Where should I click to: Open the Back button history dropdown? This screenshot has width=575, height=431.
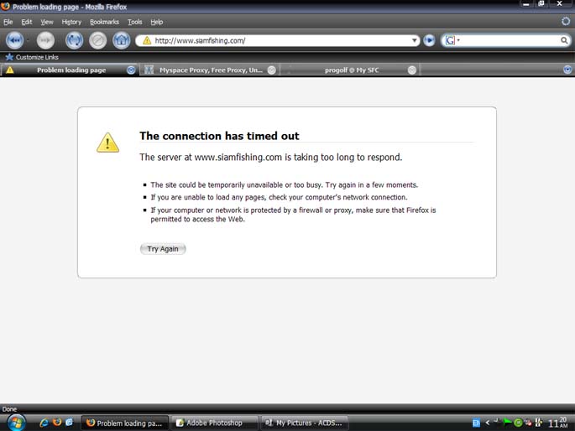(x=28, y=40)
